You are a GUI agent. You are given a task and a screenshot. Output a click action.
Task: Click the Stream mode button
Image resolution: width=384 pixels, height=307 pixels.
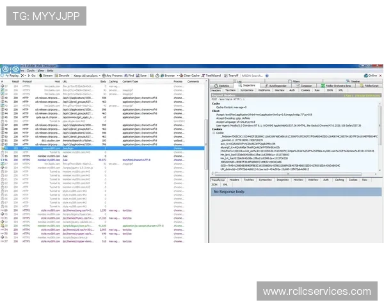pyautogui.click(x=47, y=75)
